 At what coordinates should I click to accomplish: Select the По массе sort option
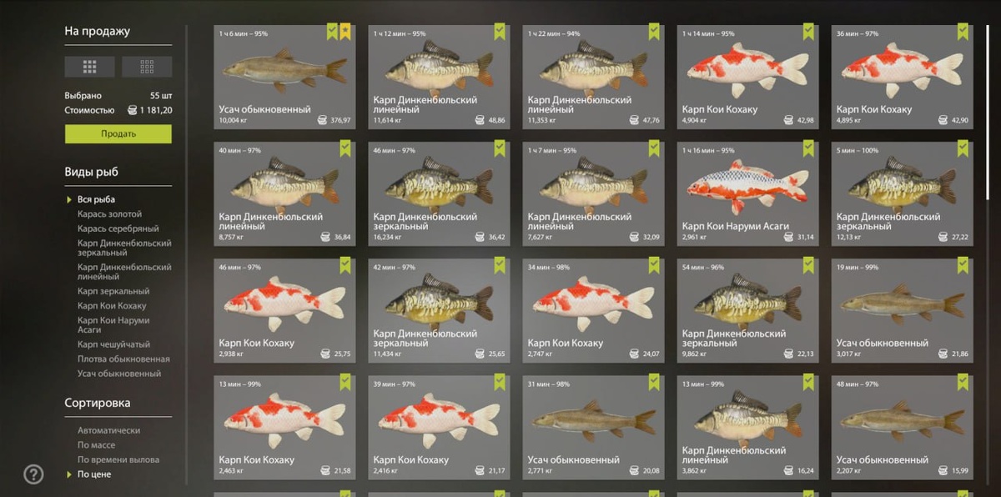(x=96, y=445)
